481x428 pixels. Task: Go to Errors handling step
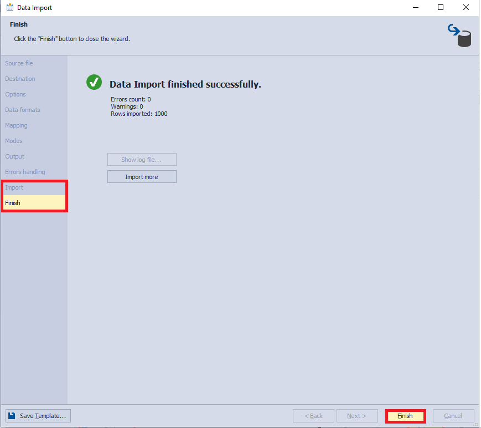click(x=25, y=172)
